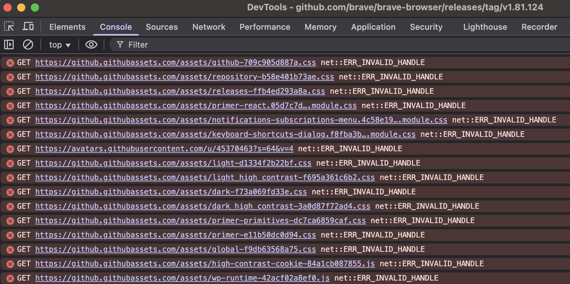Select ERR_INVALID_HANDLE text on the github-709c905d887a.css row
Screen dimensions: 570x284
point(384,63)
